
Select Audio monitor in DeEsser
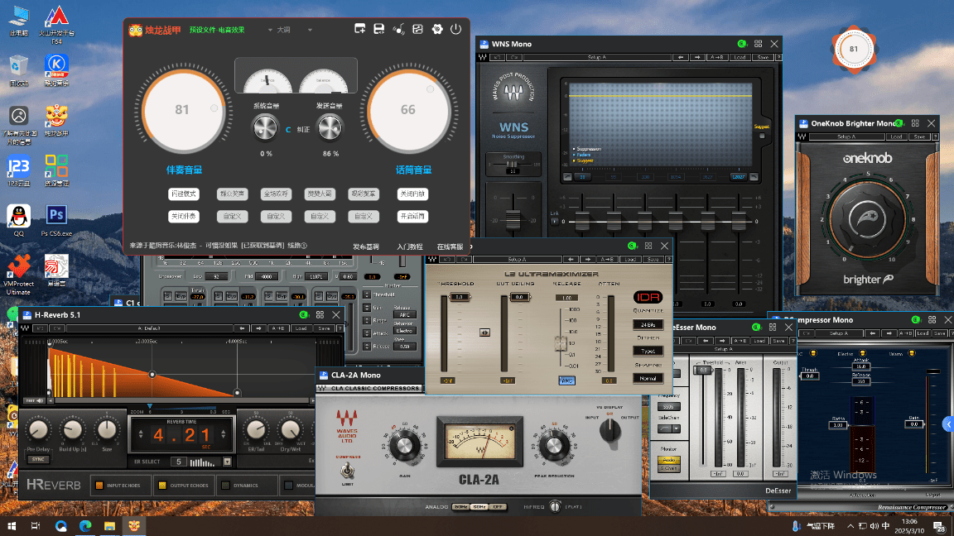[668, 460]
